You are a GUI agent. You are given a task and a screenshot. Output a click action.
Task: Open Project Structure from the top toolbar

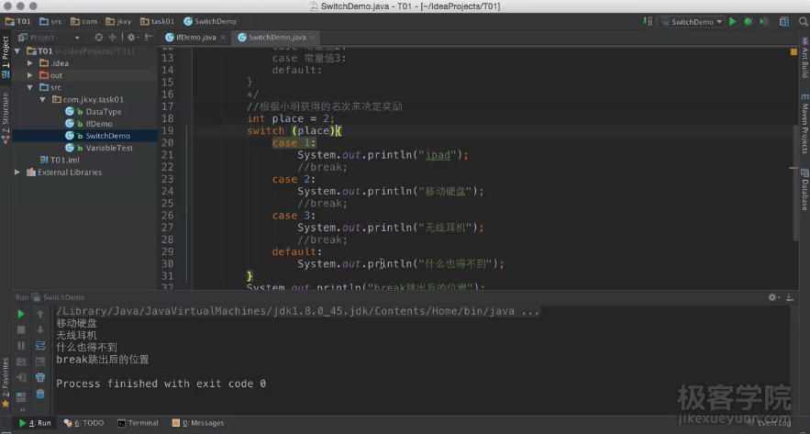coord(782,21)
